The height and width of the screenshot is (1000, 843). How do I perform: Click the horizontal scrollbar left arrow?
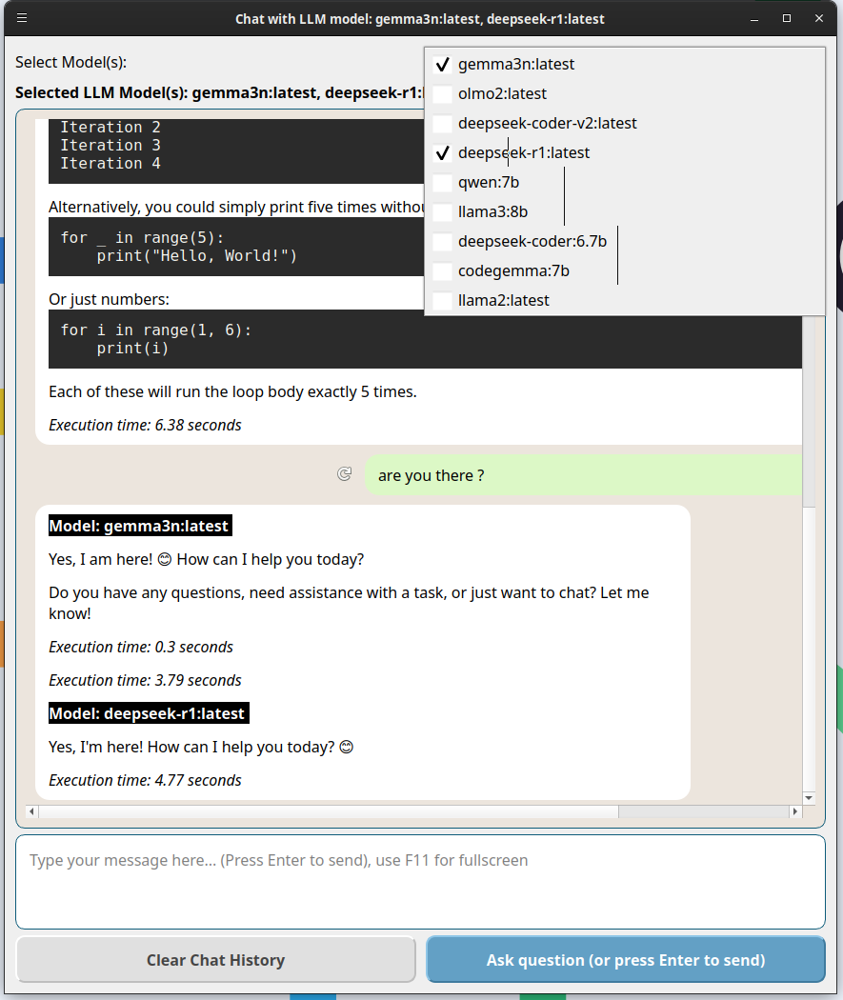tap(31, 811)
